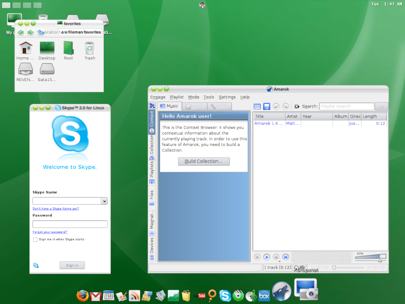
Task: Open Gmail icon in the dock
Action: pyautogui.click(x=95, y=296)
